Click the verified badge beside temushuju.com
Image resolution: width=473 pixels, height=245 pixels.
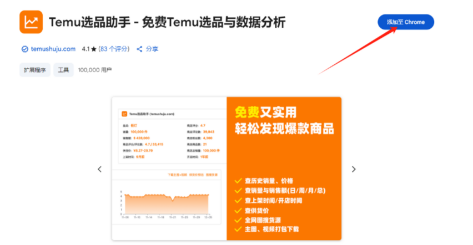(24, 49)
